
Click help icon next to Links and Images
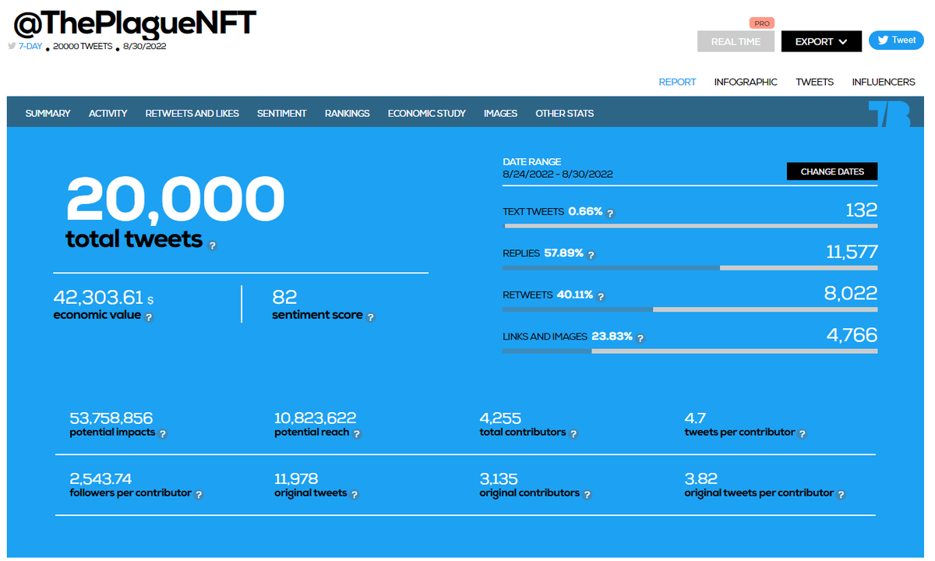tap(640, 338)
